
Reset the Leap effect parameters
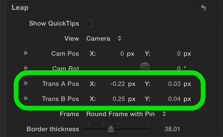(x=203, y=8)
